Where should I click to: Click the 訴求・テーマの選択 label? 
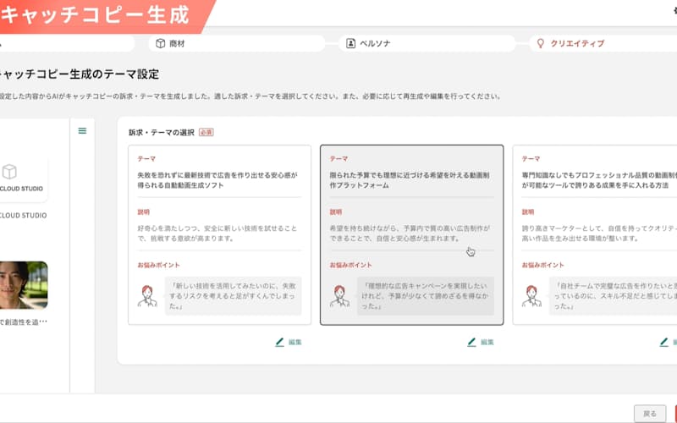(x=162, y=133)
